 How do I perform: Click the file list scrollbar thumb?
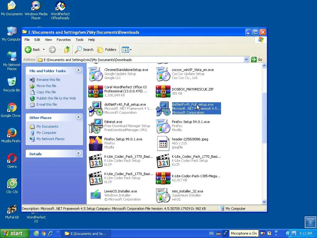coord(264,117)
